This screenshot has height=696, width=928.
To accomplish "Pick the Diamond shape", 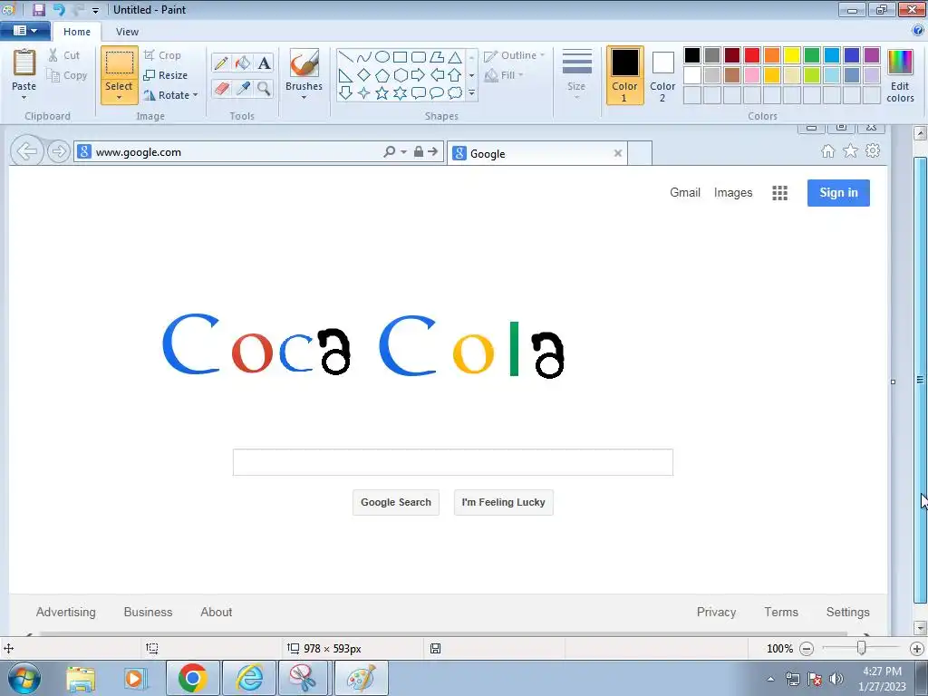I will [364, 75].
